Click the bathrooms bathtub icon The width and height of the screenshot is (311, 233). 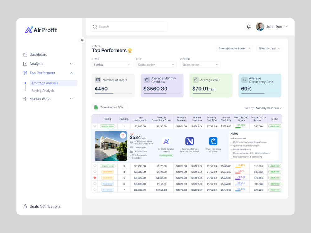(x=132, y=151)
